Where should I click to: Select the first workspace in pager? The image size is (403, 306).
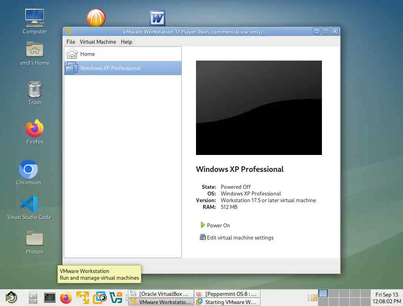(x=323, y=293)
